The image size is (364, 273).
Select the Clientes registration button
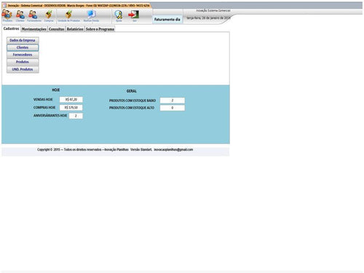[x=23, y=47]
